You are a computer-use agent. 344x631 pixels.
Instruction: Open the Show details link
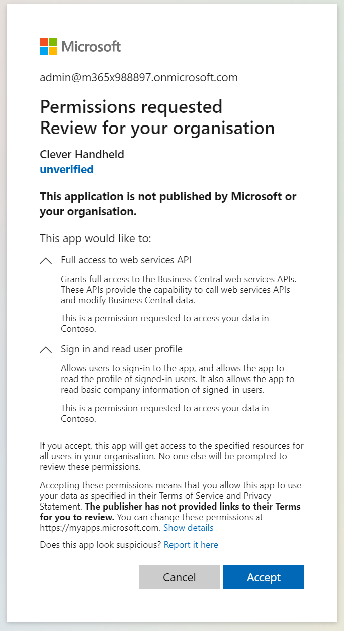point(188,528)
